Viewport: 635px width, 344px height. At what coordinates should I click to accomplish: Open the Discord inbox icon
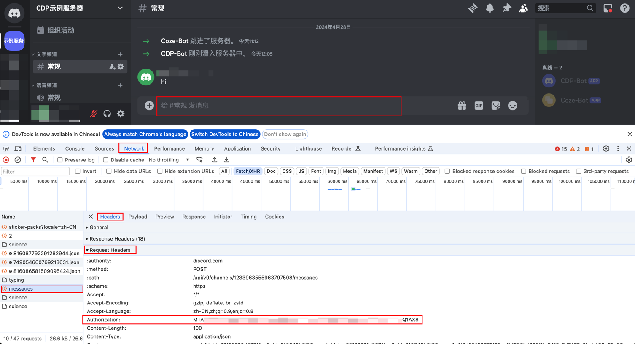pyautogui.click(x=608, y=8)
